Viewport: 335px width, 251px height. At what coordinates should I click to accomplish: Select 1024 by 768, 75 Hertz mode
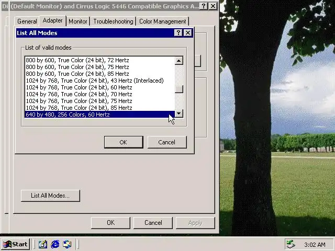click(99, 101)
